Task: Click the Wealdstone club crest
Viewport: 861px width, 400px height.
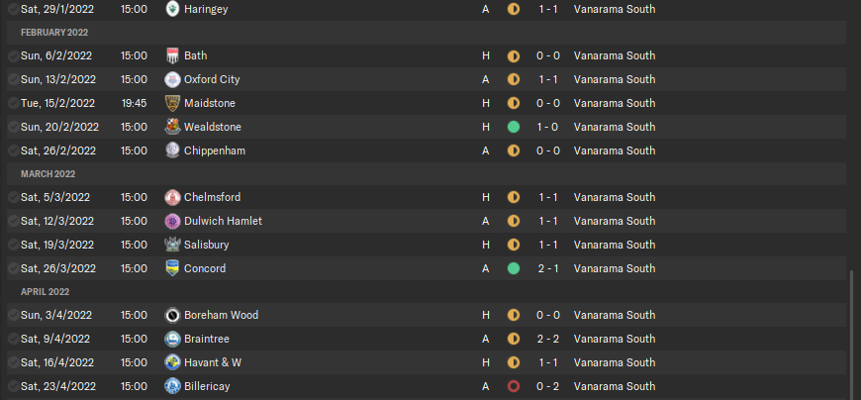Action: click(x=172, y=127)
